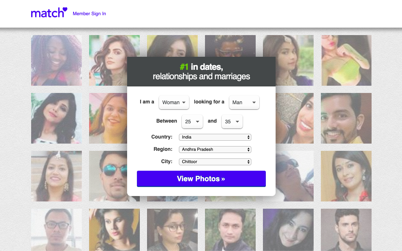Click the match heart logo

point(49,13)
